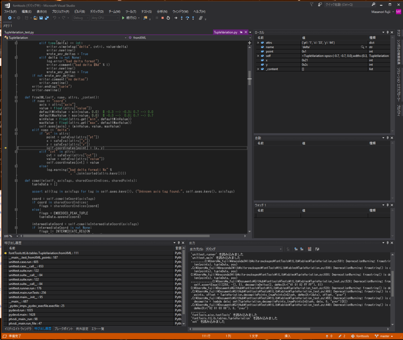Open the テスト(S) menu
The height and width of the screenshot is (340, 403).
coord(146,11)
